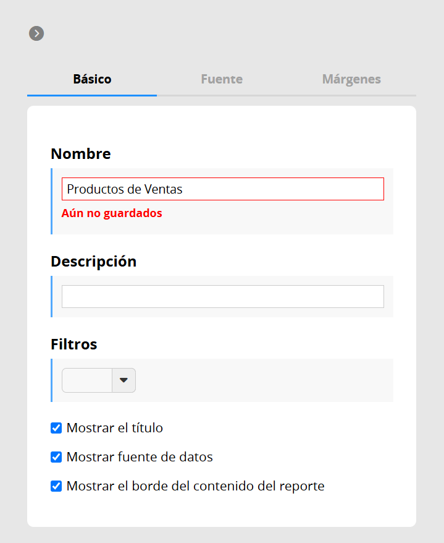
Task: Click the Mostrar el título label text
Action: tap(114, 428)
